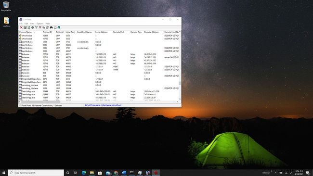Click the document report icon in toolbar
This screenshot has width=313, height=176.
(55, 27)
